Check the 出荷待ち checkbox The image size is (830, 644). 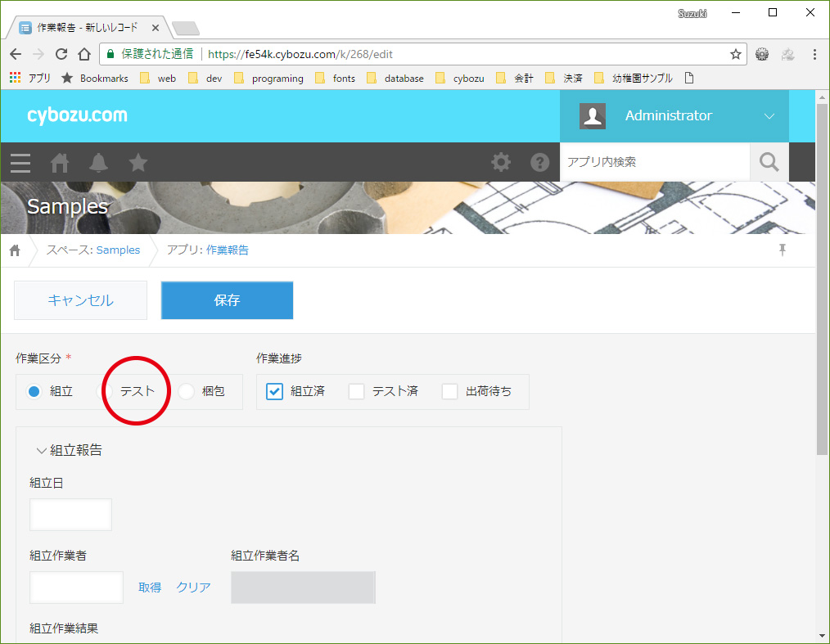coord(449,392)
